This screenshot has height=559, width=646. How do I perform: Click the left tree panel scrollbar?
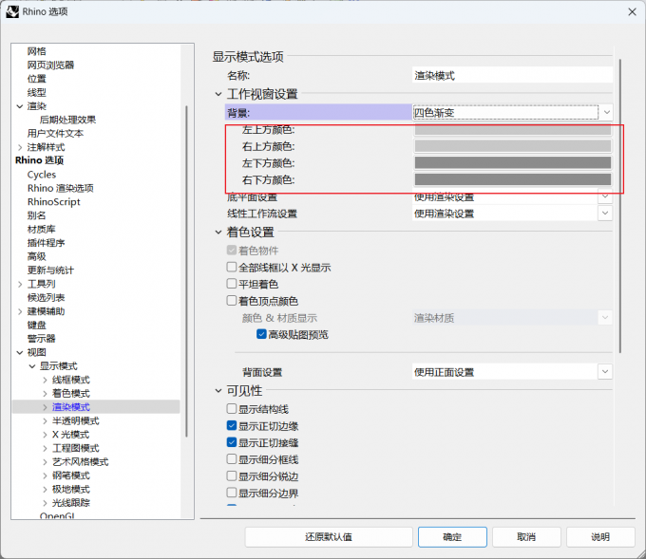[186, 271]
